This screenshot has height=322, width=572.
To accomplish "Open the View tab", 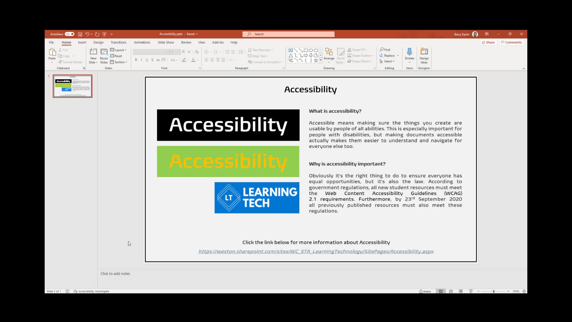I will 201,42.
